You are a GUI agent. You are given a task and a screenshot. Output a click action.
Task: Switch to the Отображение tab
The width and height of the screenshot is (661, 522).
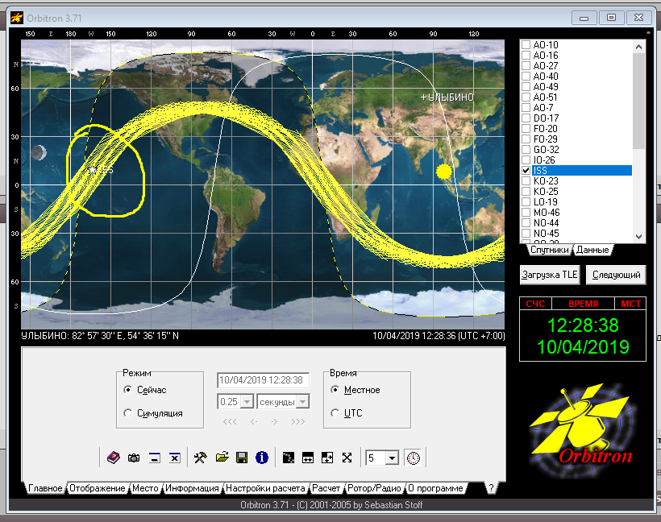click(x=98, y=488)
